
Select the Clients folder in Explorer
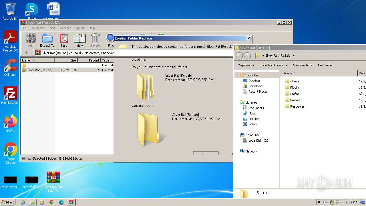point(295,81)
